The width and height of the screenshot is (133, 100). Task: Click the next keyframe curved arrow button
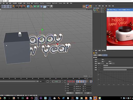click(x=61, y=82)
